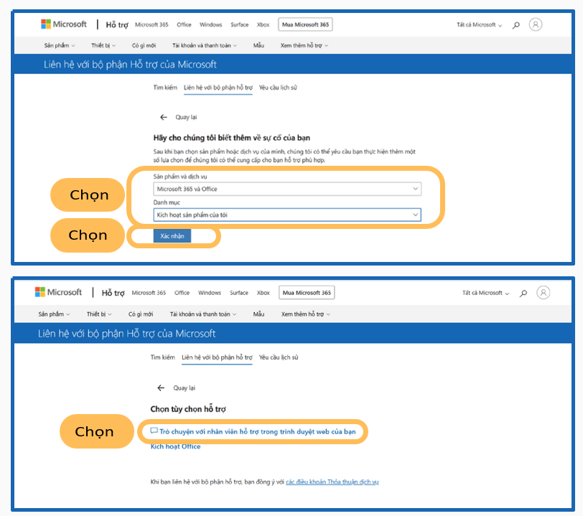Open Microsoft 365 in the bottom header menu
583x516 pixels.
tap(149, 293)
